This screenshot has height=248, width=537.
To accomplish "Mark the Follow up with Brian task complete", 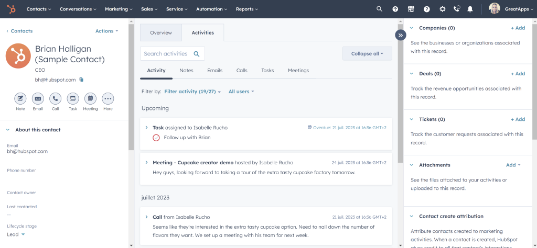I will [x=156, y=138].
